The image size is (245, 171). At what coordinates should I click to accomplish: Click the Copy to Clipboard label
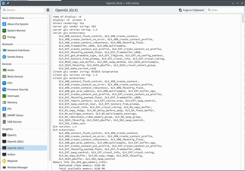[193, 10]
